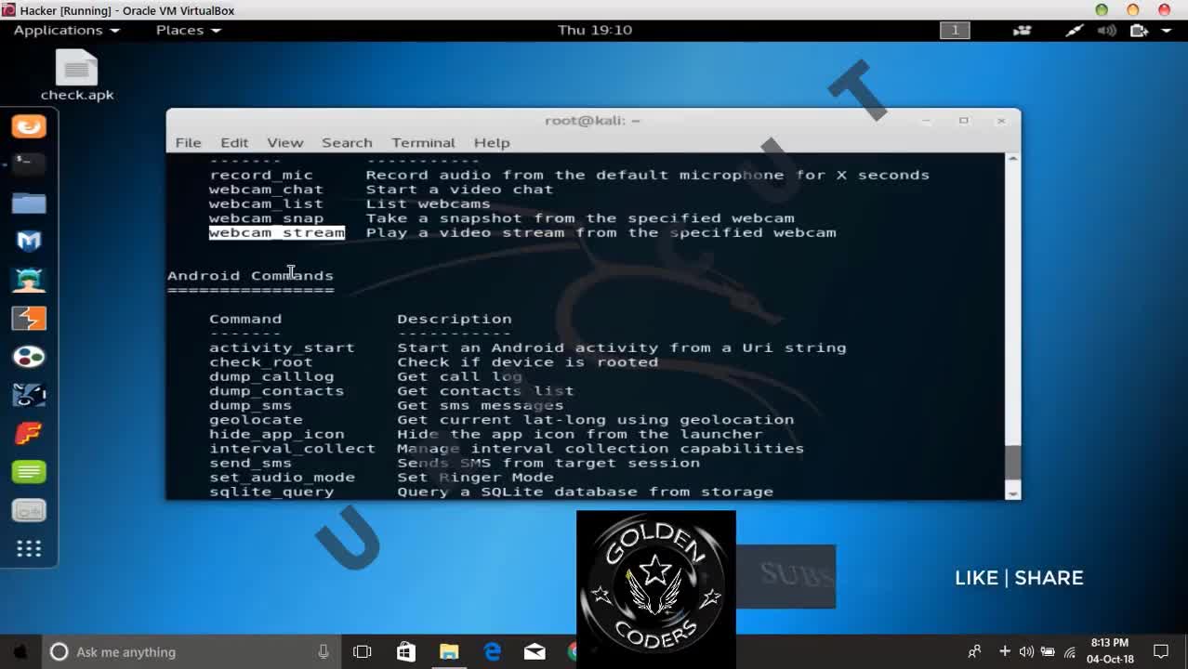Image resolution: width=1188 pixels, height=669 pixels.
Task: Open Firefox ESR from the Kali dock
Action: (29, 126)
